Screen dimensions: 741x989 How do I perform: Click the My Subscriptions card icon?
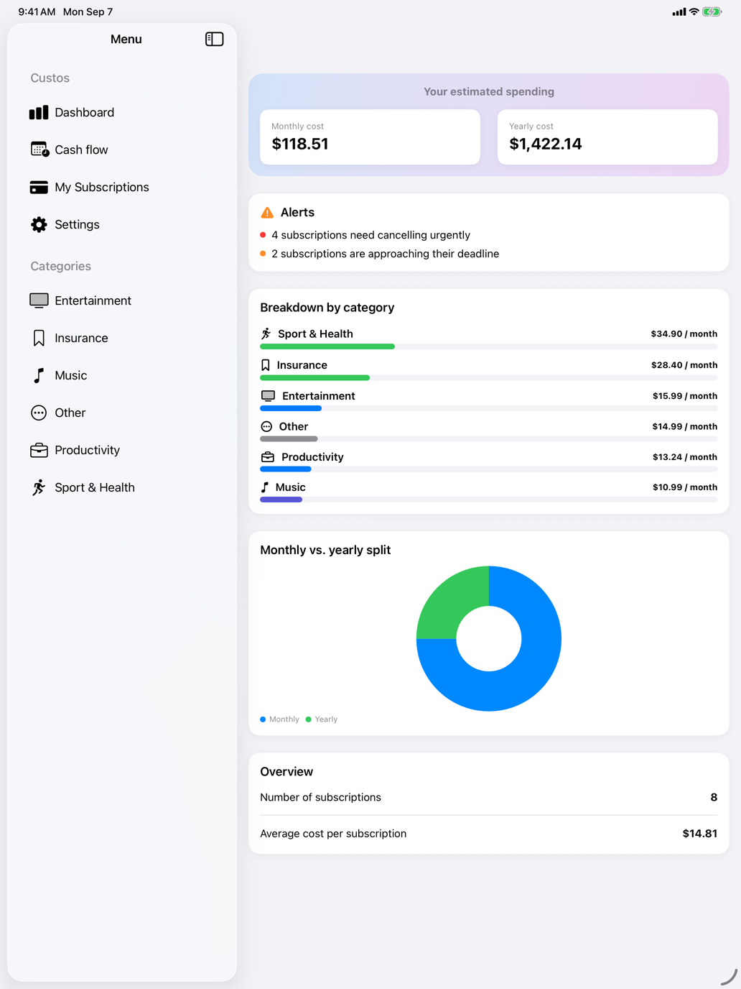39,187
